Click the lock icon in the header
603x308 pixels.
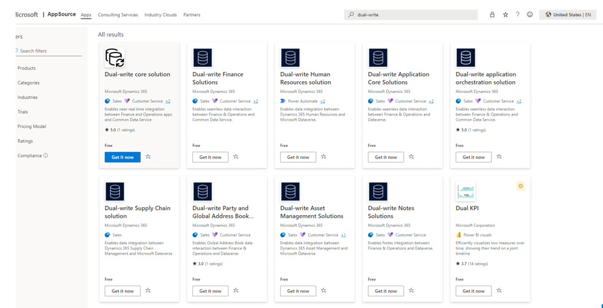(x=492, y=14)
